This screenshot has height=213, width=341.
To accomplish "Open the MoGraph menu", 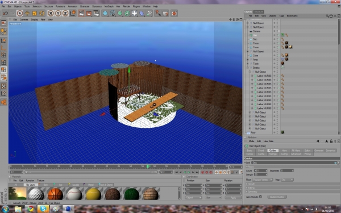I will (109, 6).
